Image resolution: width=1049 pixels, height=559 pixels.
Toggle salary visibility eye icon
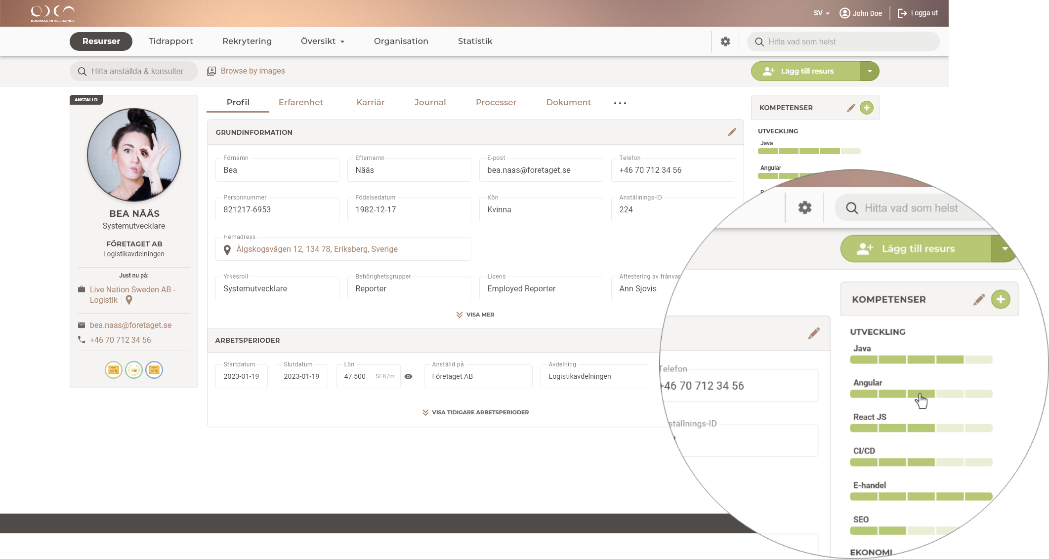[x=408, y=376]
